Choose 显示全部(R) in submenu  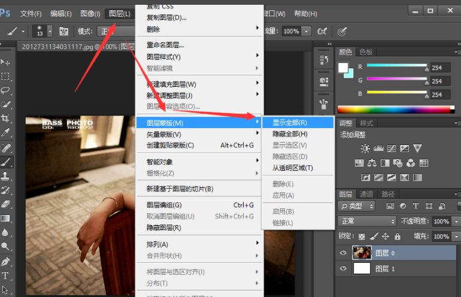click(x=298, y=123)
